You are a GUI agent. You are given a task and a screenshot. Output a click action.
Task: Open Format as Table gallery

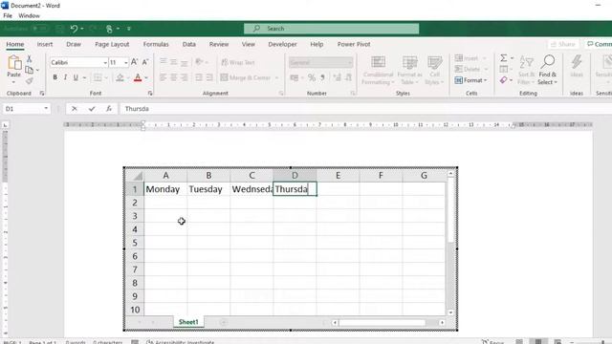[x=410, y=70]
